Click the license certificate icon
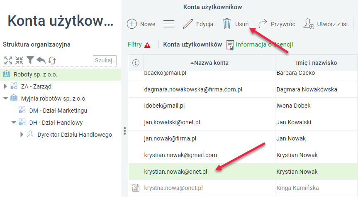 click(x=230, y=45)
